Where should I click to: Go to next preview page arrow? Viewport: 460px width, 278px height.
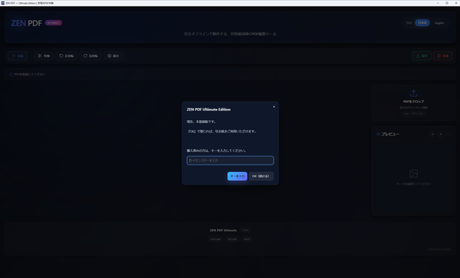point(440,134)
